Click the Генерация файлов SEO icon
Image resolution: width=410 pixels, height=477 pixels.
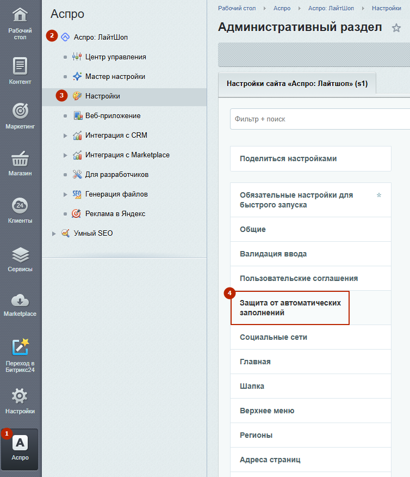[77, 194]
